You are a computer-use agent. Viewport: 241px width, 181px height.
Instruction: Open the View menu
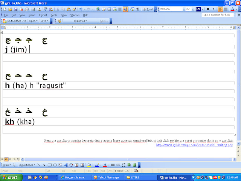click(x=22, y=15)
